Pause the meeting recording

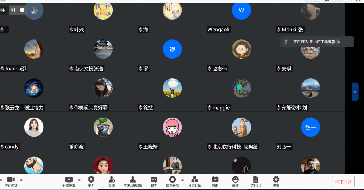(13, 10)
